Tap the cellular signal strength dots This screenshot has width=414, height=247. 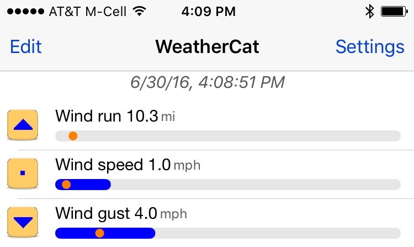25,12
